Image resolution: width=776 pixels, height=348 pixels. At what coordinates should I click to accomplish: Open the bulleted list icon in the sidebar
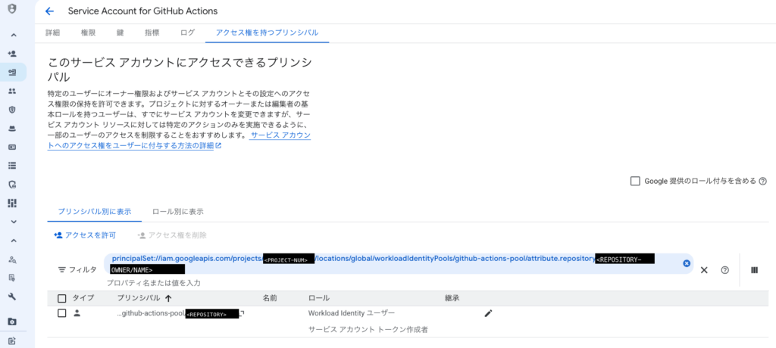(x=13, y=166)
